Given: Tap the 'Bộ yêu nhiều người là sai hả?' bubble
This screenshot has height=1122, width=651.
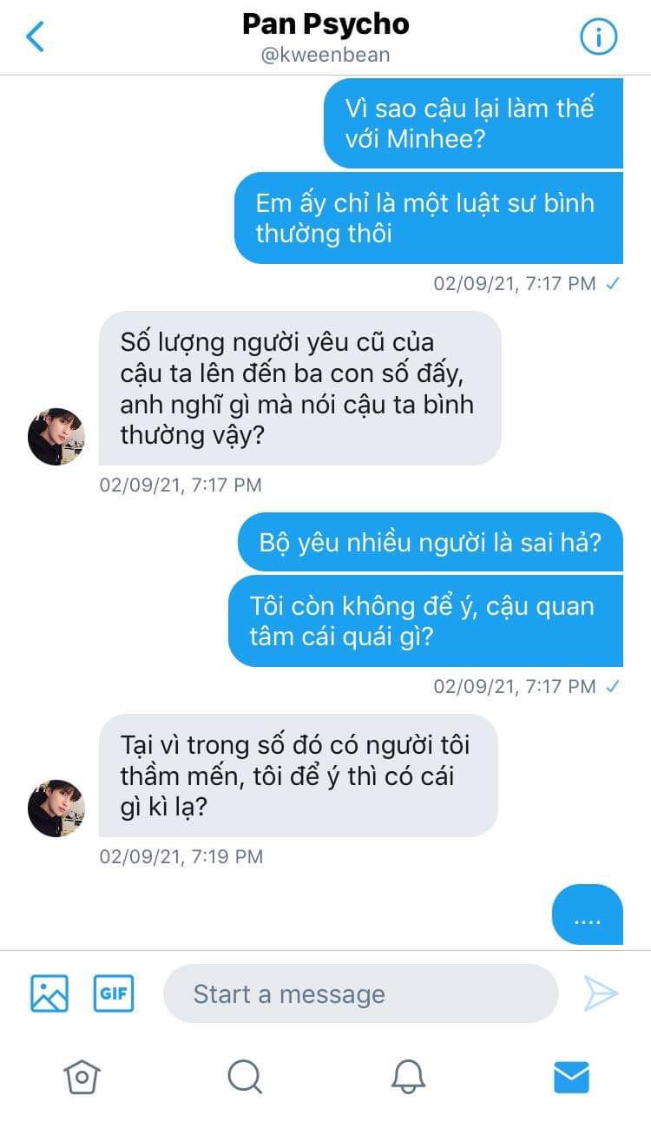Looking at the screenshot, I should click(431, 542).
